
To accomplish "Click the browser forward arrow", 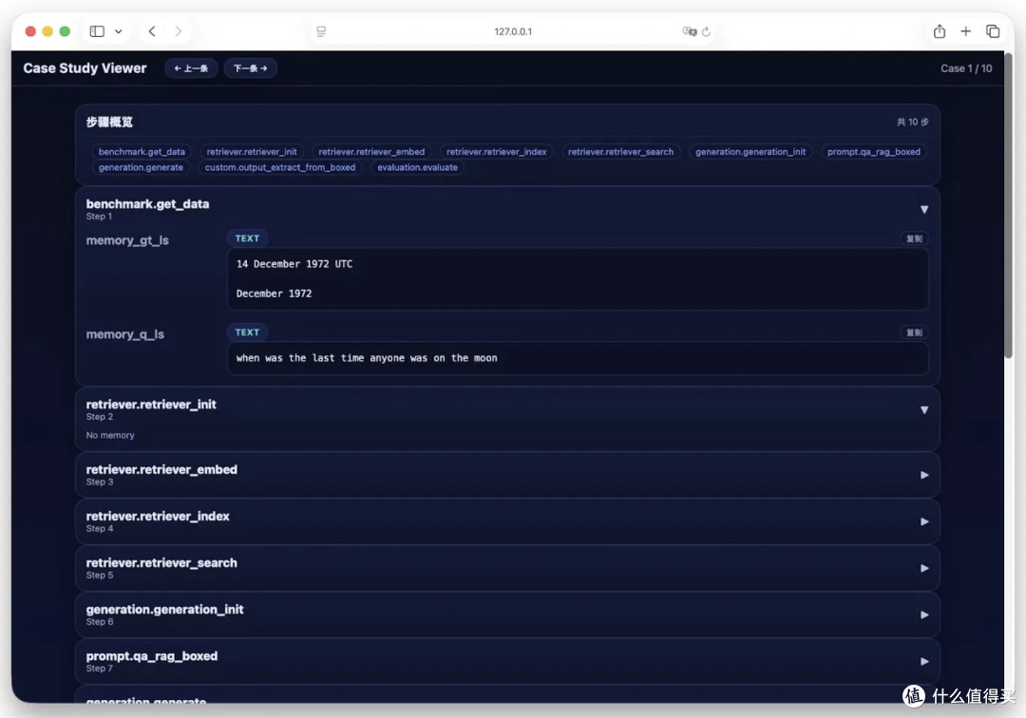I will (178, 31).
